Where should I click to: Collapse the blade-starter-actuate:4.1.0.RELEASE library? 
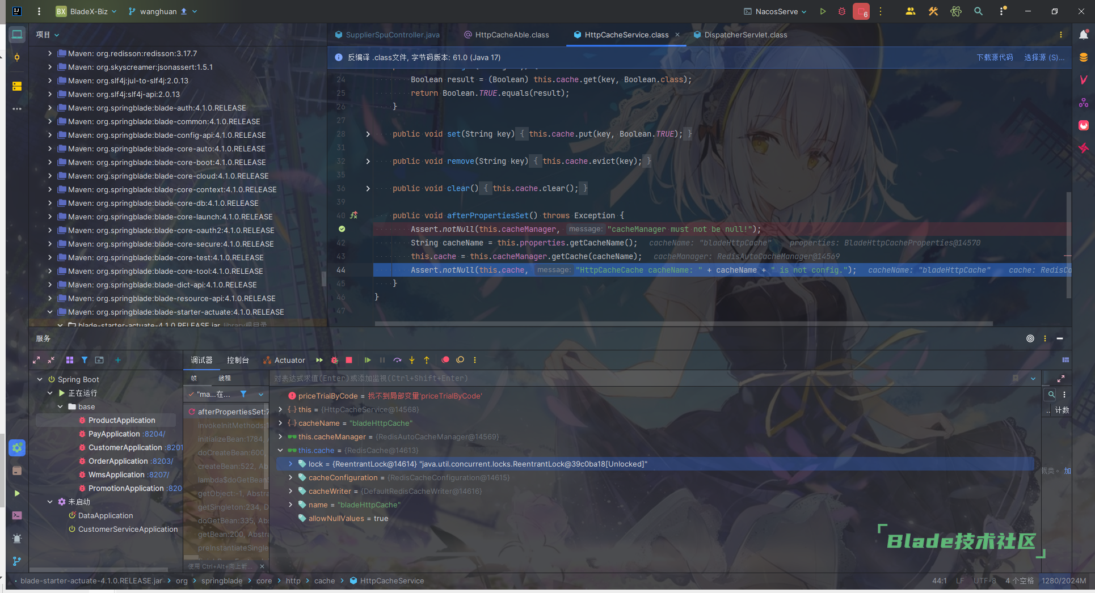(50, 312)
